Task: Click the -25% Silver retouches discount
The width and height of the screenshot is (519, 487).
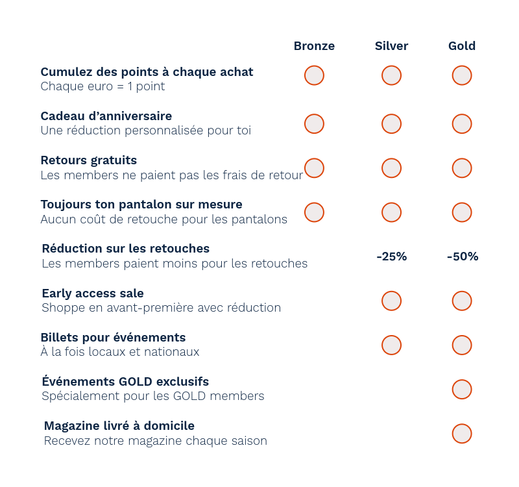Action: point(391,256)
